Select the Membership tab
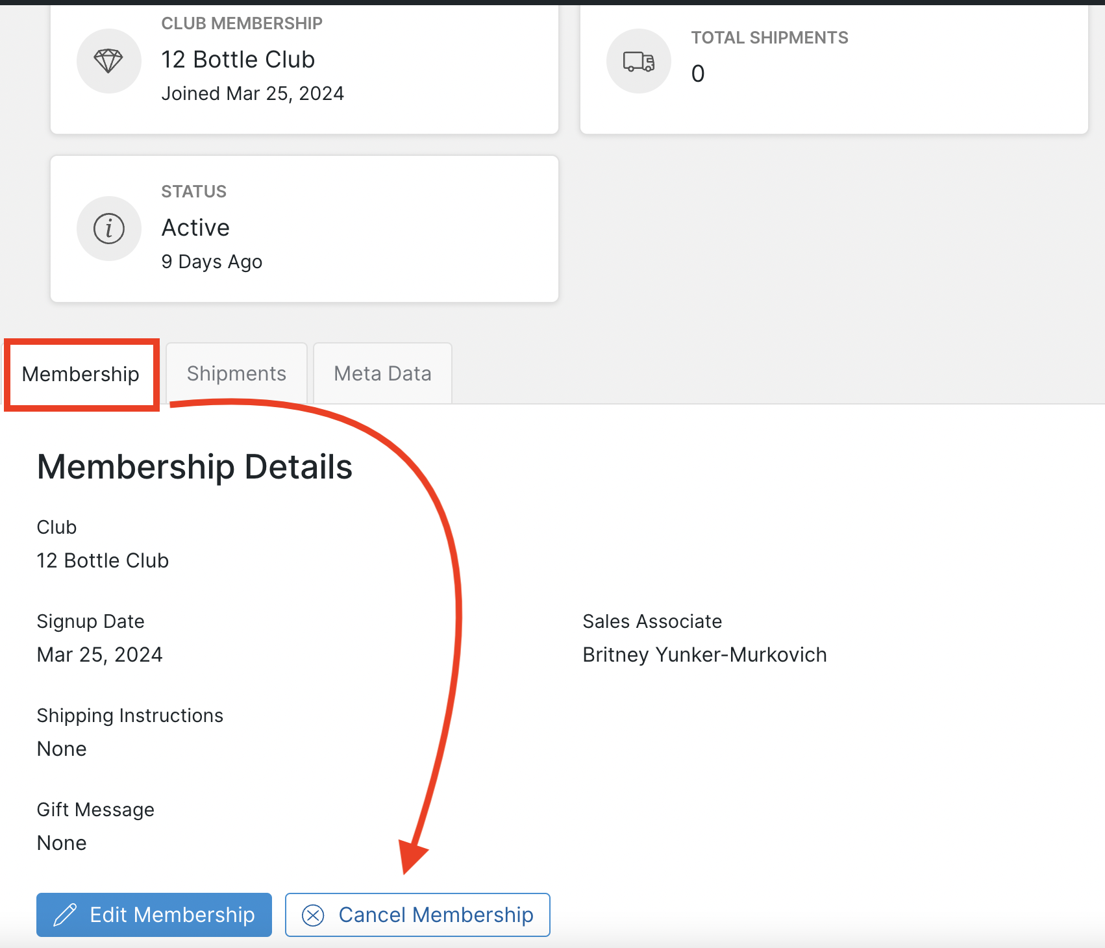 [x=81, y=375]
